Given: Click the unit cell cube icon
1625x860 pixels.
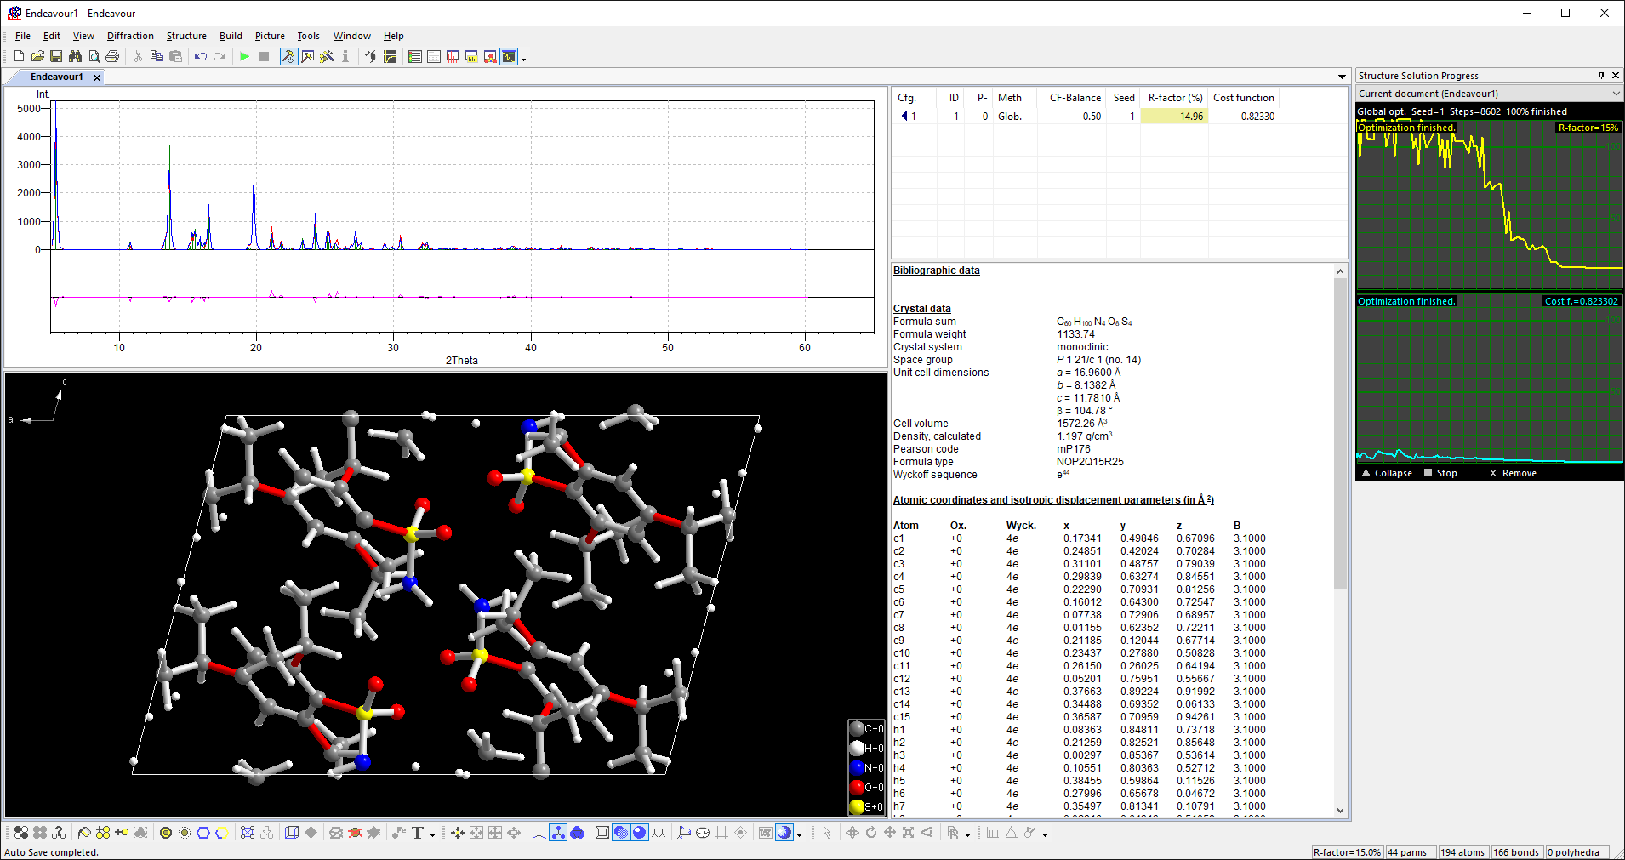Looking at the screenshot, I should [291, 833].
